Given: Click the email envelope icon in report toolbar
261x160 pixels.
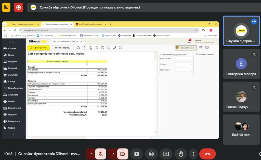Looking at the screenshot, I should click(x=102, y=48).
